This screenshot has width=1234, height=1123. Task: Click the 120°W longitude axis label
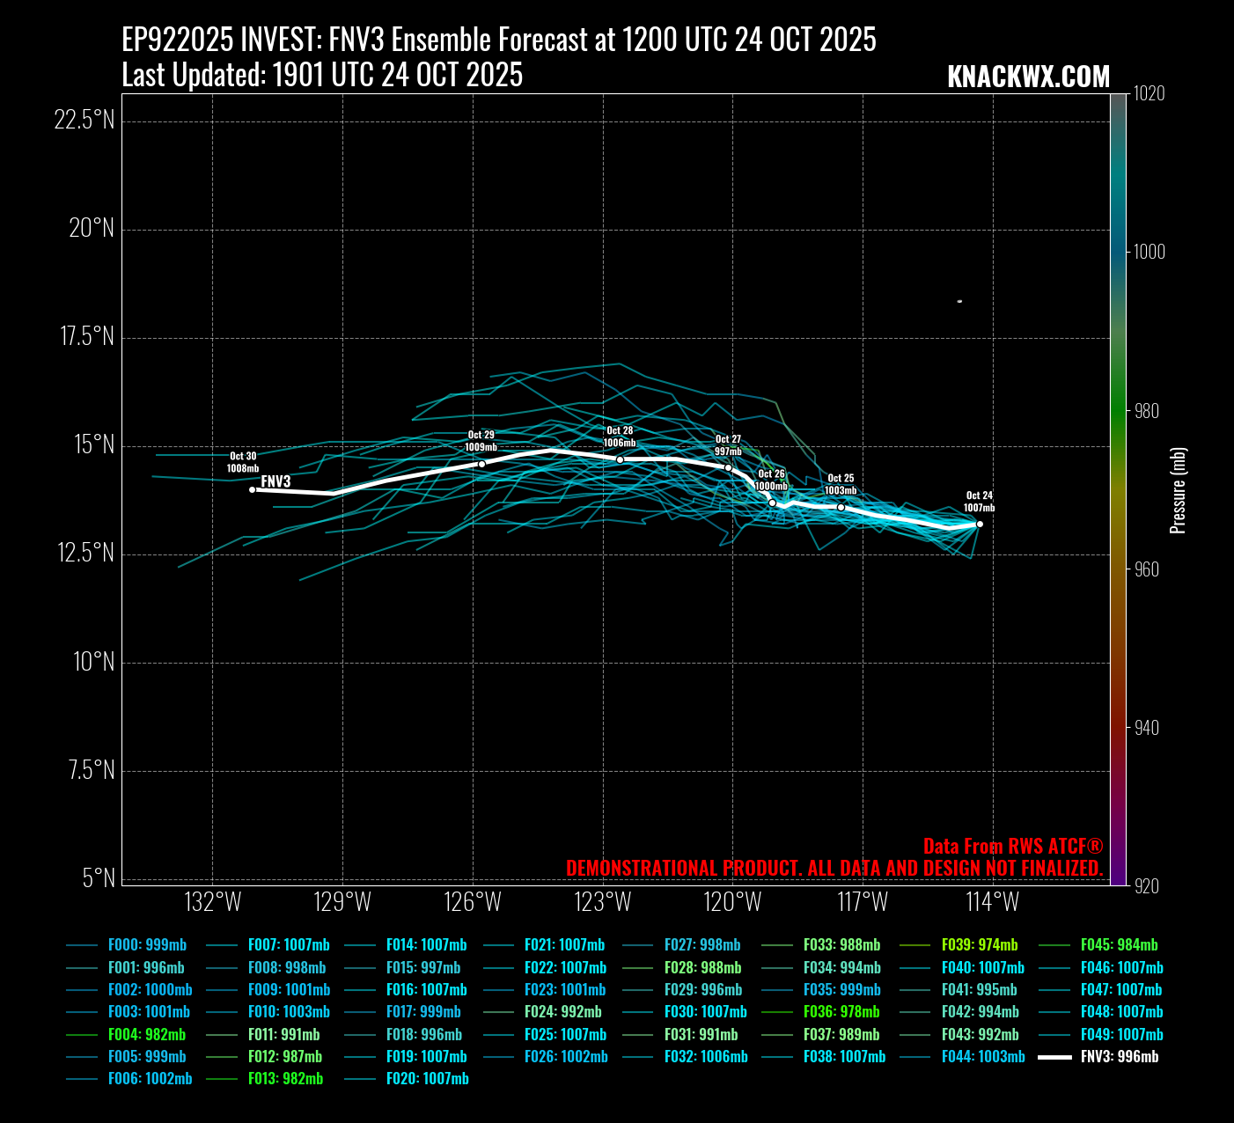732,902
